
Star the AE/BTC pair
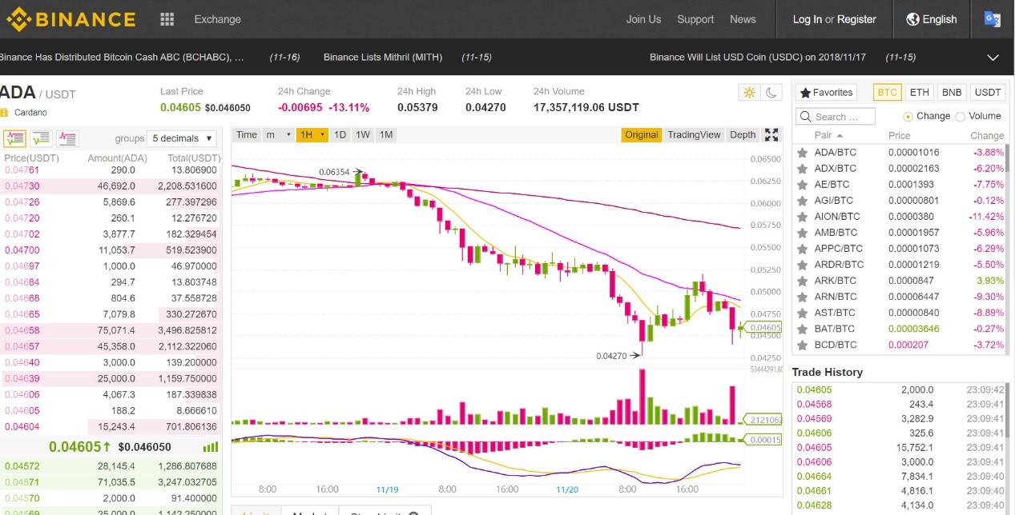pos(802,185)
